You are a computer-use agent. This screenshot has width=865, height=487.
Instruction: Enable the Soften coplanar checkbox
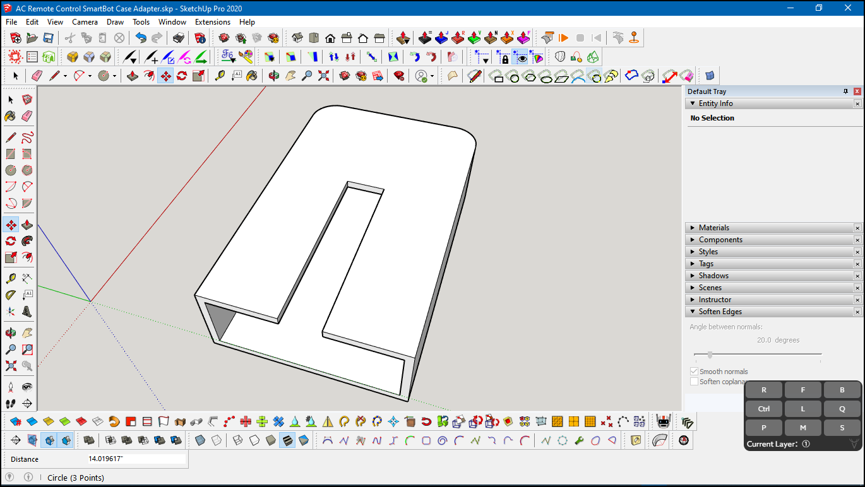[694, 382]
